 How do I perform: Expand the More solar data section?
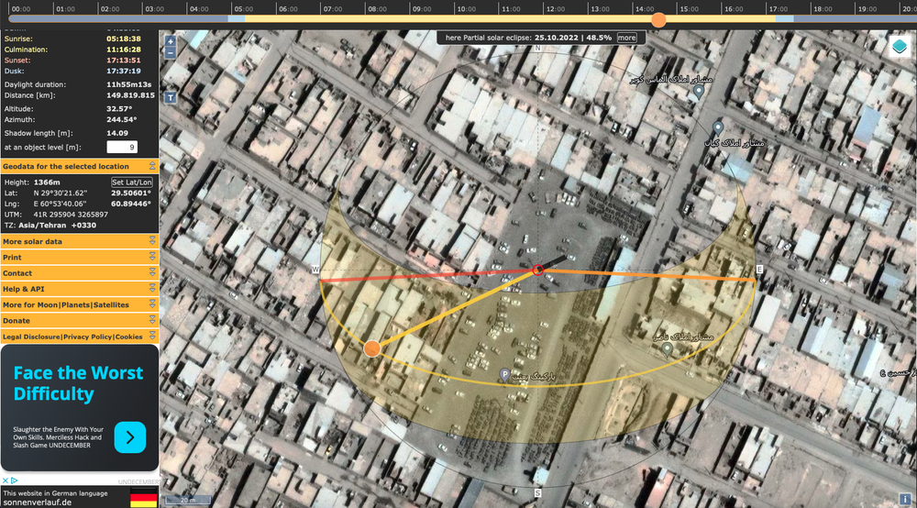coord(80,241)
